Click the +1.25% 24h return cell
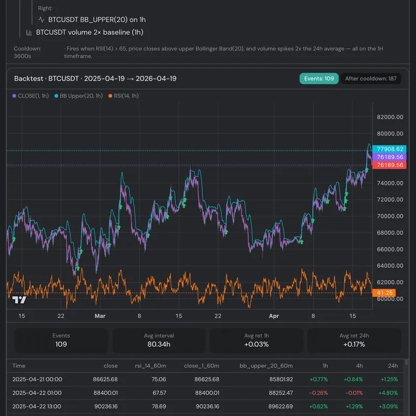Screen dimensions: 416x416 point(389,380)
